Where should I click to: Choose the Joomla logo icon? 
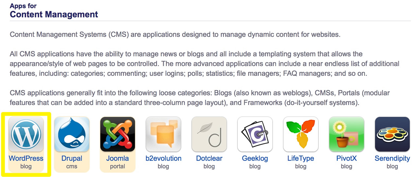click(118, 134)
